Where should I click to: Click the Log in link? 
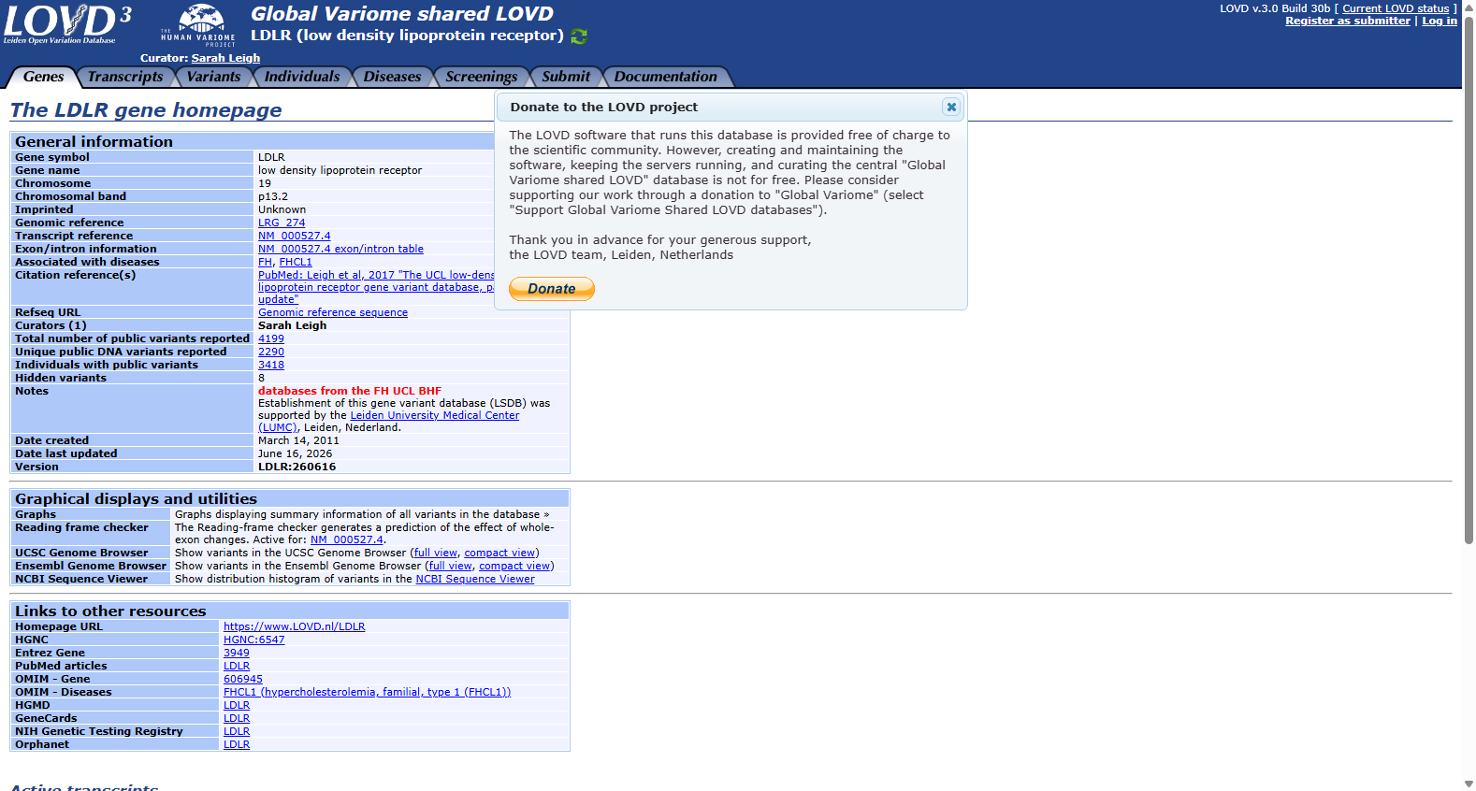[1440, 21]
